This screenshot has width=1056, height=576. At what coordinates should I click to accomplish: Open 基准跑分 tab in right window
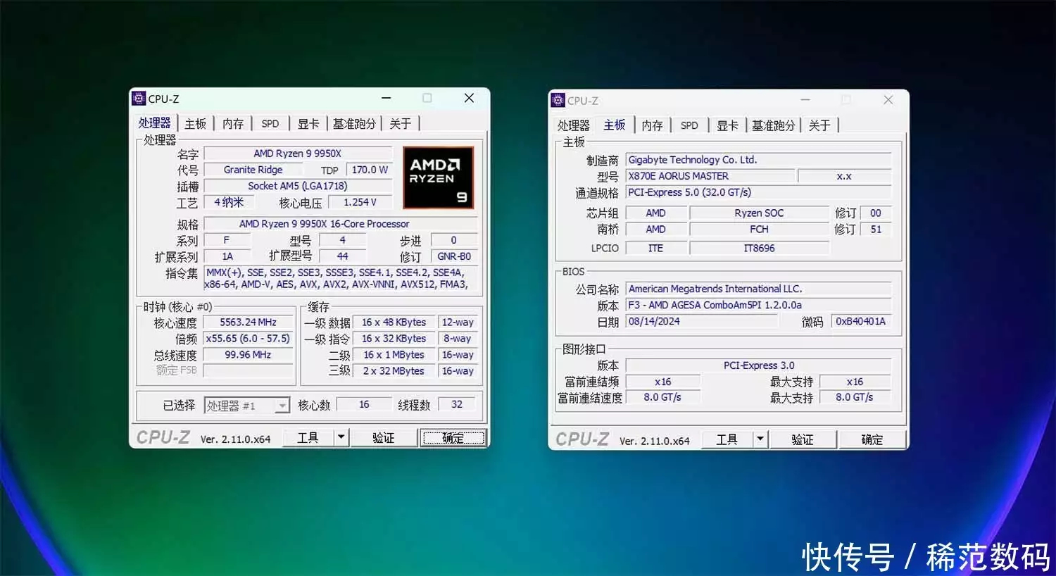[773, 125]
